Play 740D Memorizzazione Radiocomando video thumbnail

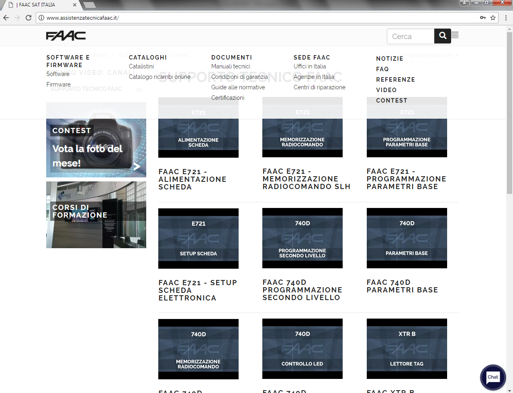pos(198,349)
